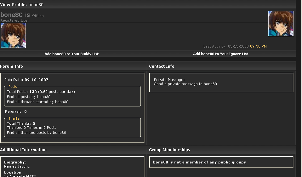Select the Group Memberships section header
Image resolution: width=302 pixels, height=177 pixels.
coord(169,150)
